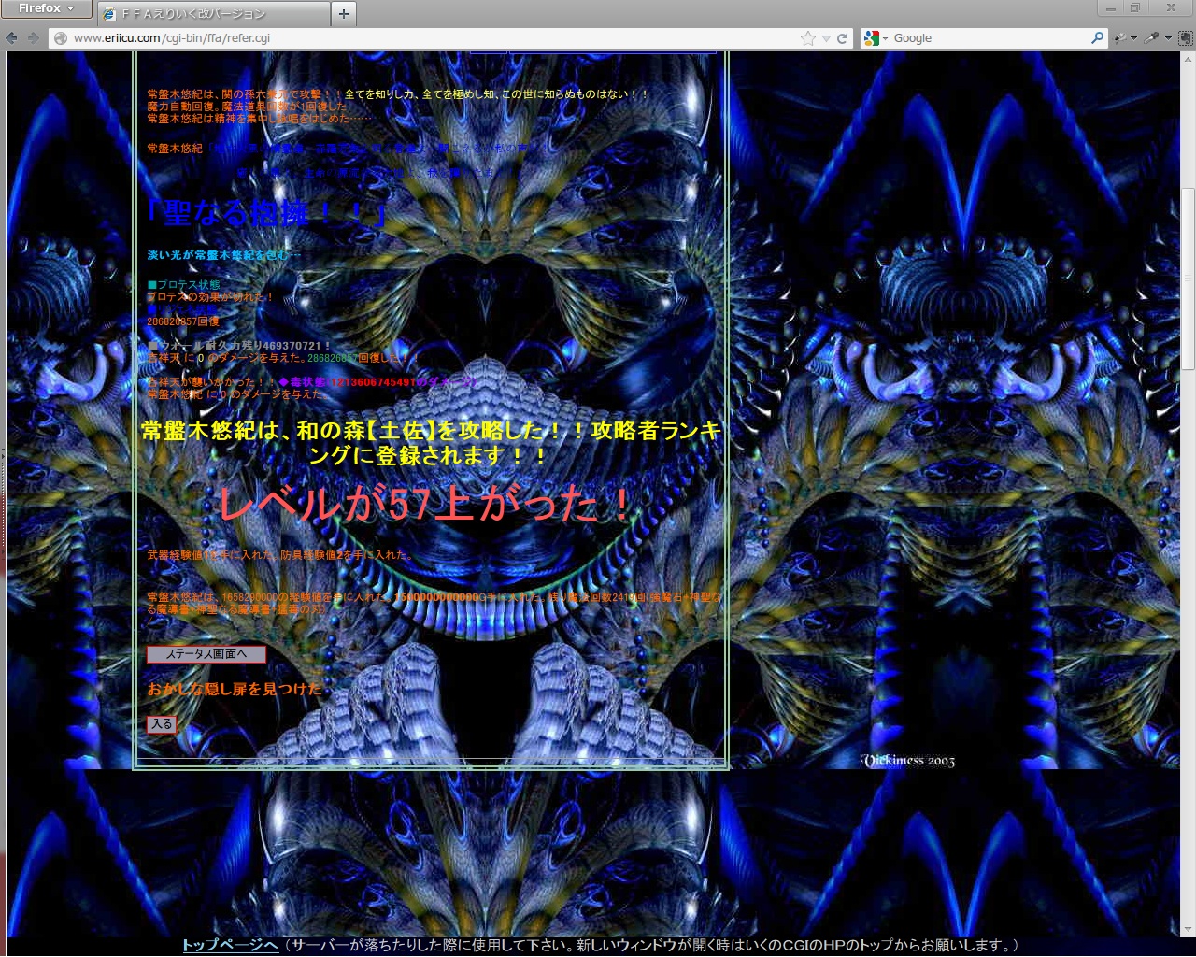This screenshot has height=957, width=1196.
Task: Reload the current page
Action: [842, 38]
